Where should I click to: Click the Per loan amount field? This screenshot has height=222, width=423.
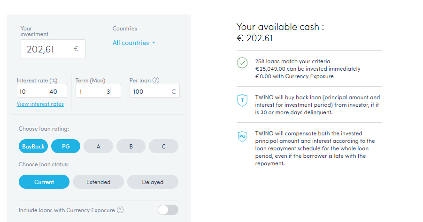tap(149, 91)
